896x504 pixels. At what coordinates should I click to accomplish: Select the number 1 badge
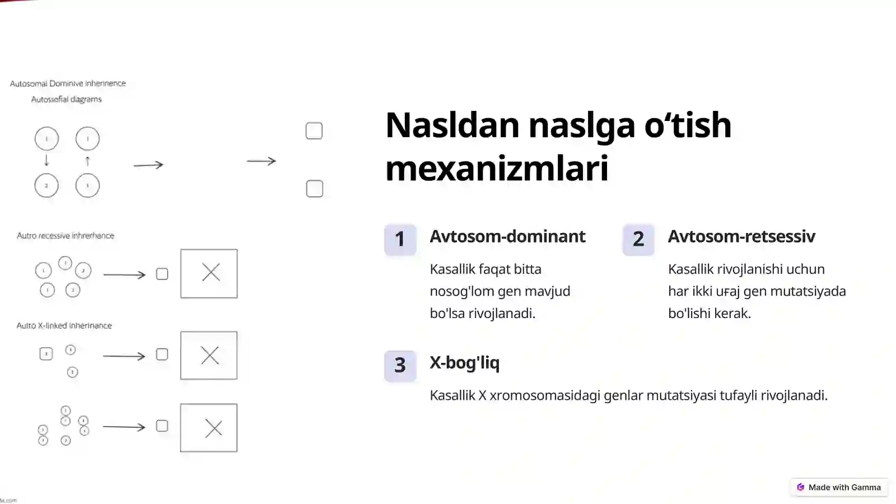[400, 239]
